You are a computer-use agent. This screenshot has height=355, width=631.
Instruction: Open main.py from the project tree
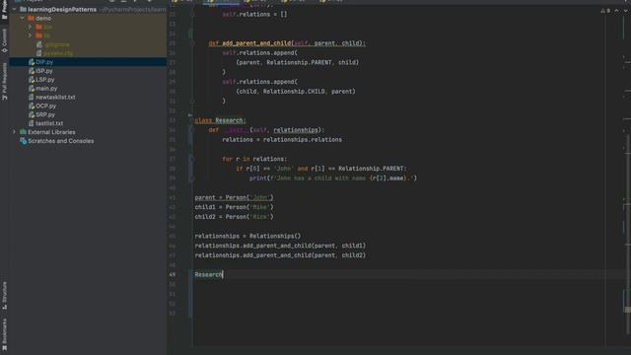[x=46, y=89]
